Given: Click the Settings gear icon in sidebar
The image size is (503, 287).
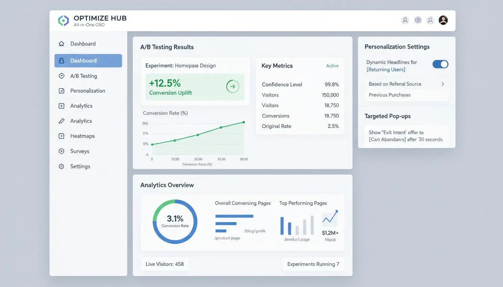Looking at the screenshot, I should [61, 166].
